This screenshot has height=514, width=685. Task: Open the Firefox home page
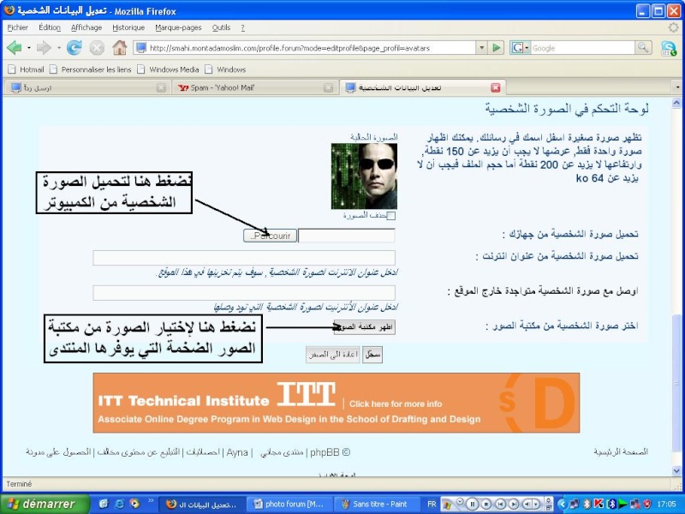119,48
